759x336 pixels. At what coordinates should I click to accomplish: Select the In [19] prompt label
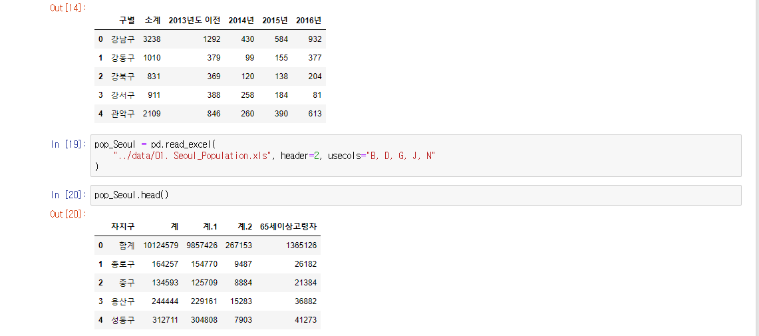point(69,144)
